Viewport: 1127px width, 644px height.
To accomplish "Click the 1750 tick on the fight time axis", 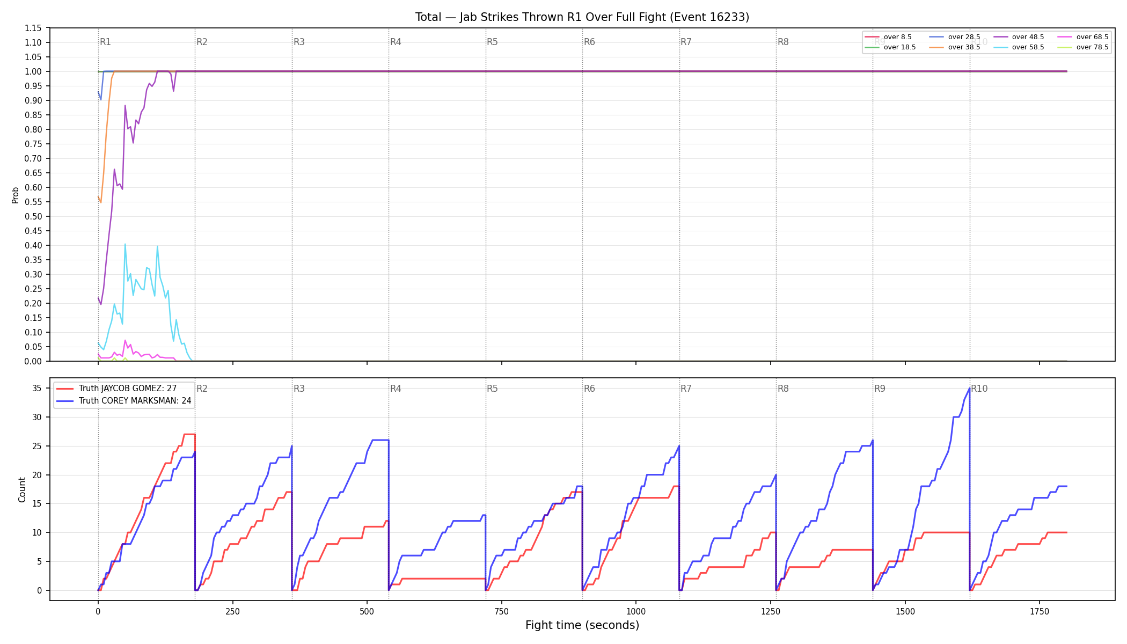I will click(1040, 611).
